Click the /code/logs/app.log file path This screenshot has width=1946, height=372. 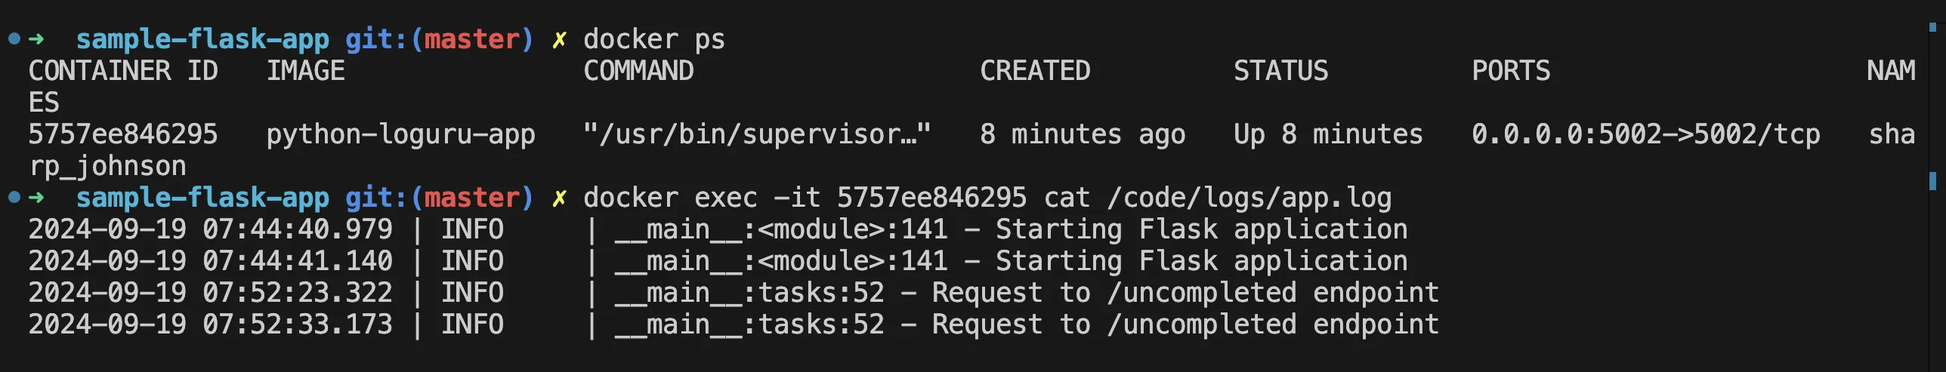tap(1249, 198)
